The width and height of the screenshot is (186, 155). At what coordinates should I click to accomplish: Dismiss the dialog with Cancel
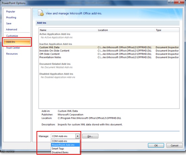click(175, 146)
